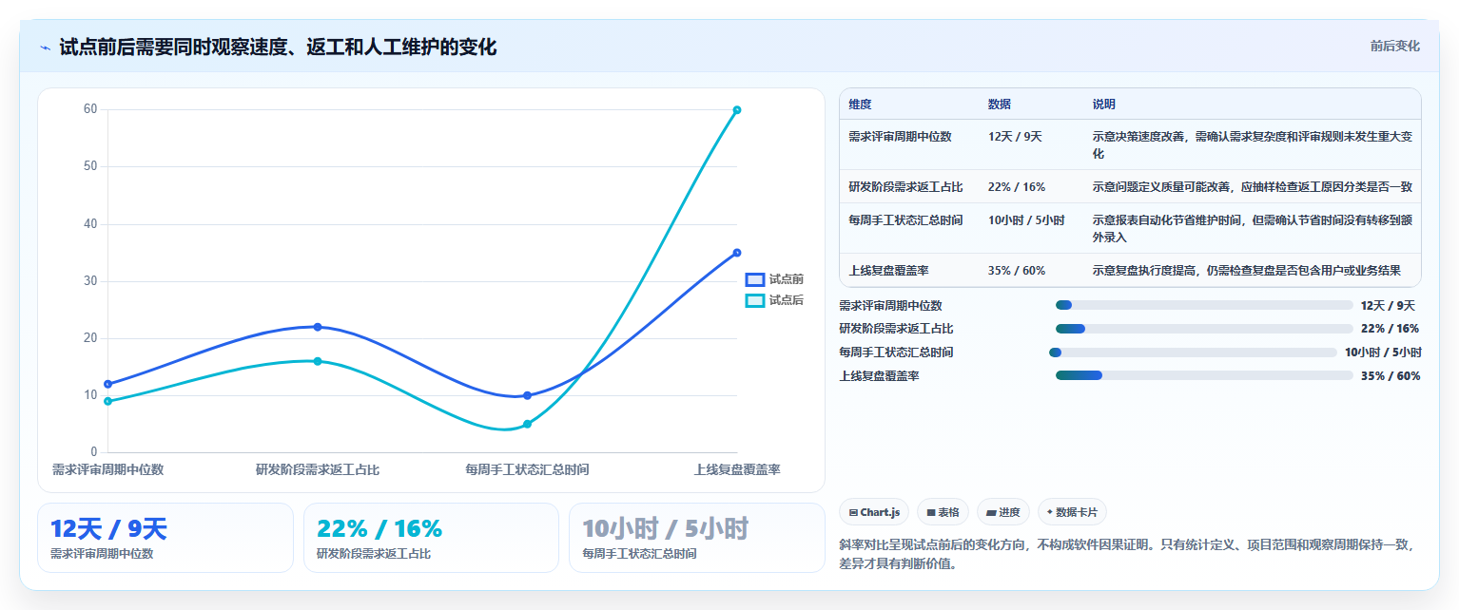Viewport: 1459px width, 610px height.
Task: Click the 维度 table column header
Action: click(860, 105)
